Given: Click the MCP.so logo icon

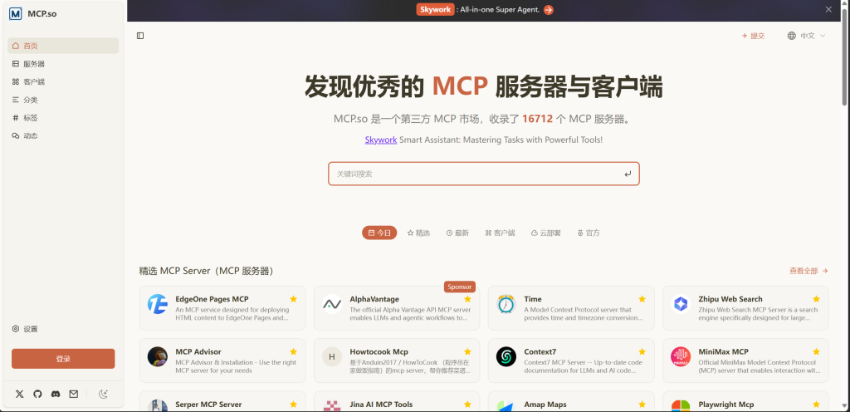Looking at the screenshot, I should [x=16, y=13].
